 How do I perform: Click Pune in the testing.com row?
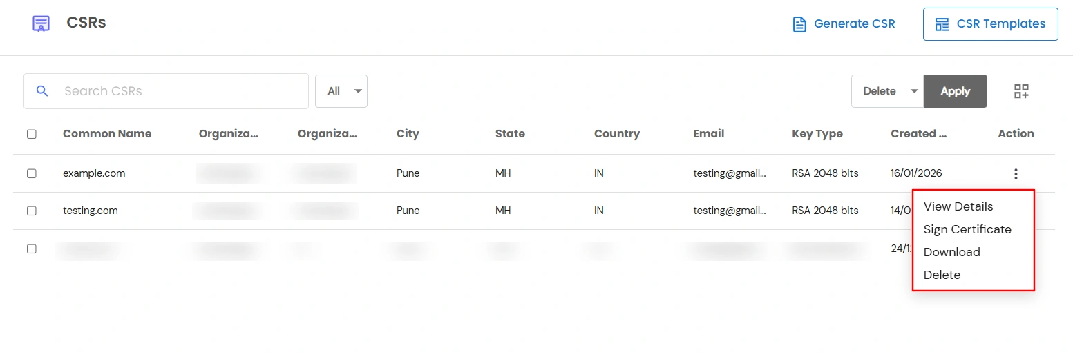(x=408, y=211)
